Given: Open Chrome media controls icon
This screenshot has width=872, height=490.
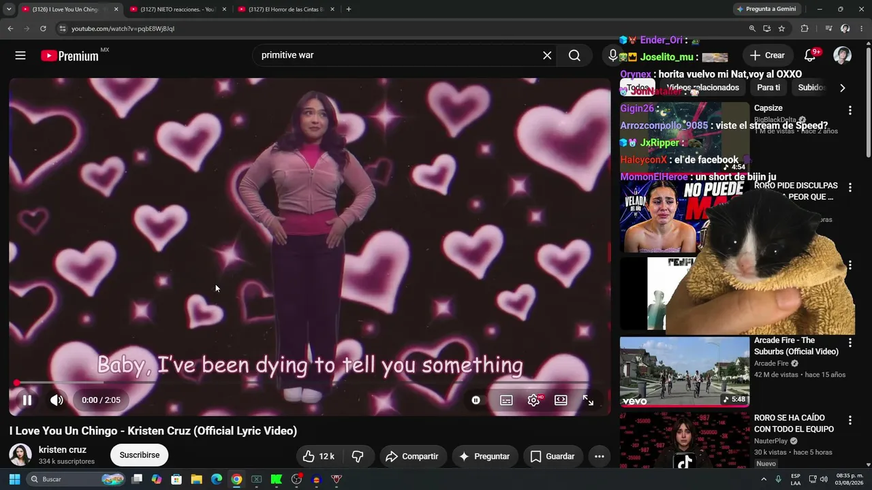Looking at the screenshot, I should (828, 29).
